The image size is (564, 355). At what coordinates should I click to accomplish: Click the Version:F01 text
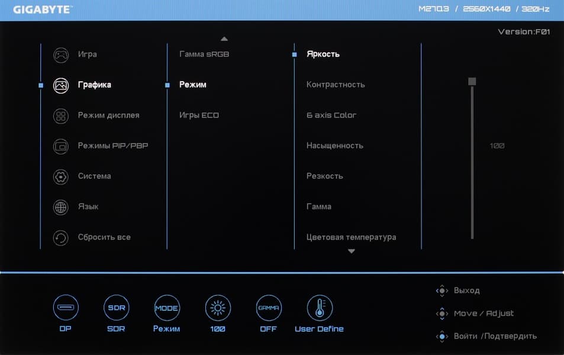click(524, 32)
